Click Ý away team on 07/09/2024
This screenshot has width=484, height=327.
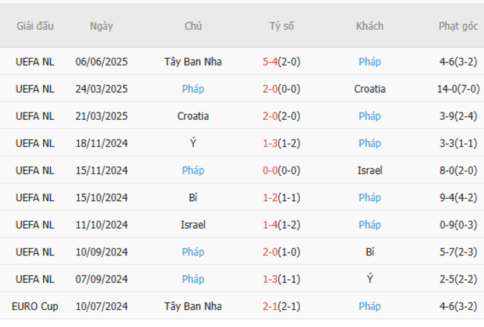369,279
